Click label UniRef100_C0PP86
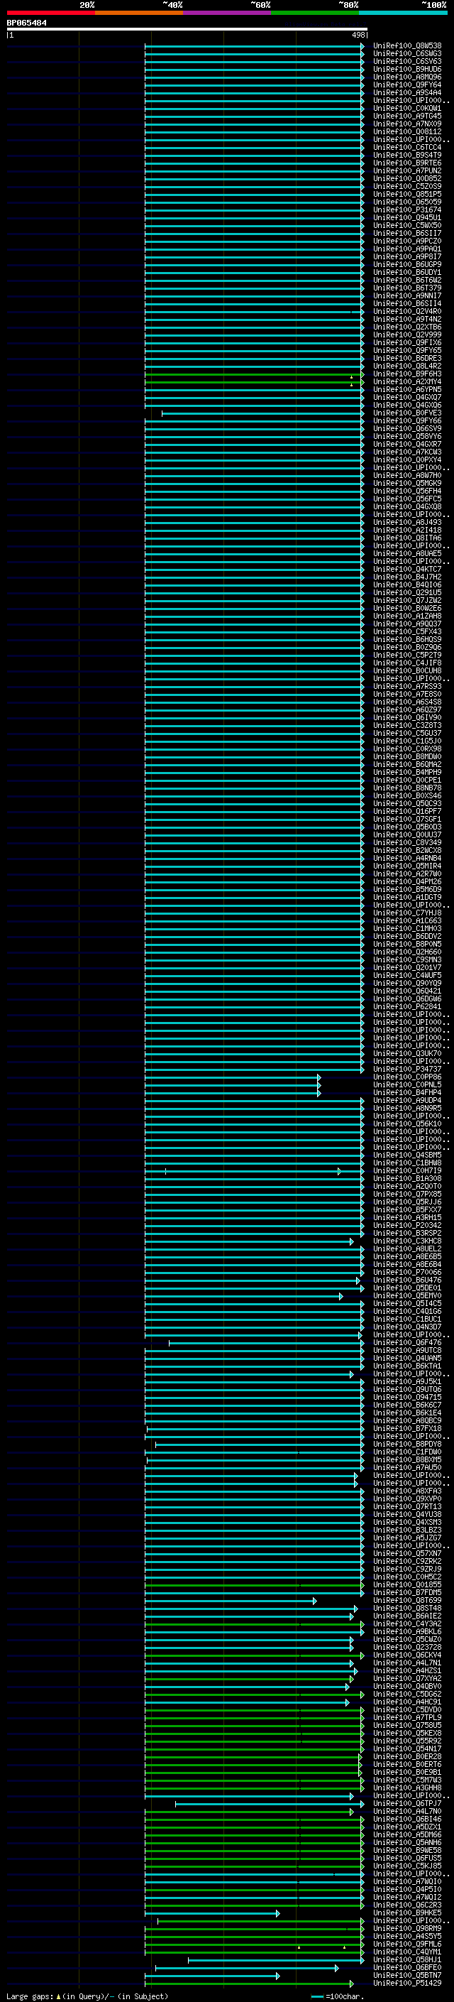 click(x=406, y=1077)
